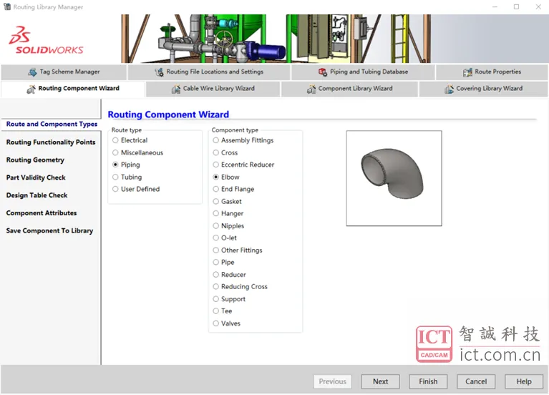Switch to Covering Library Wizard tab
The width and height of the screenshot is (549, 395).
tap(484, 89)
